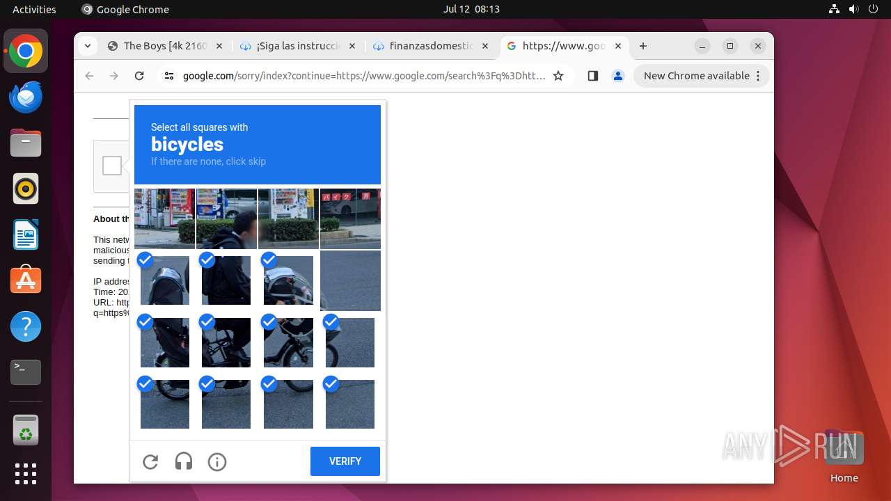Deselect third row fourth tile with front wheel
891x501 pixels.
click(x=350, y=342)
